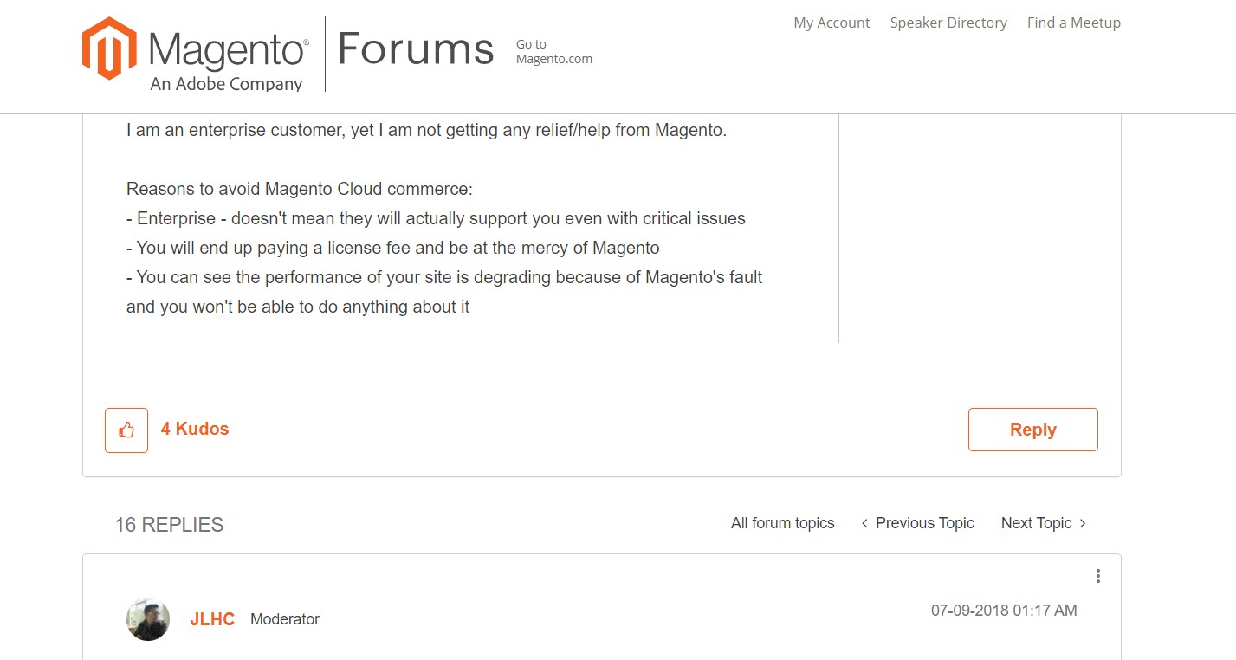Click the Forums heading link
This screenshot has width=1236, height=660.
click(416, 49)
